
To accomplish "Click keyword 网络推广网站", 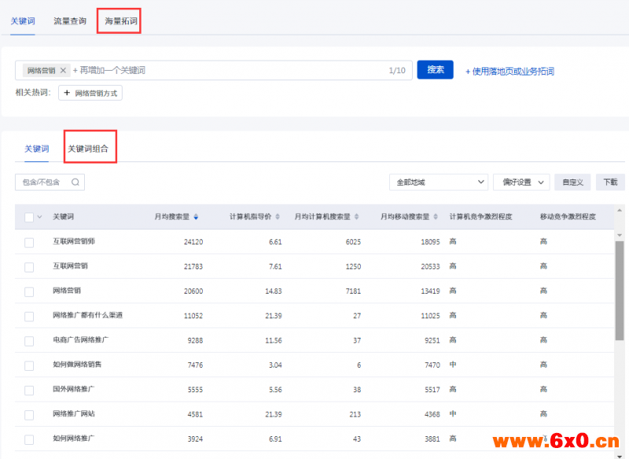I will 74,413.
